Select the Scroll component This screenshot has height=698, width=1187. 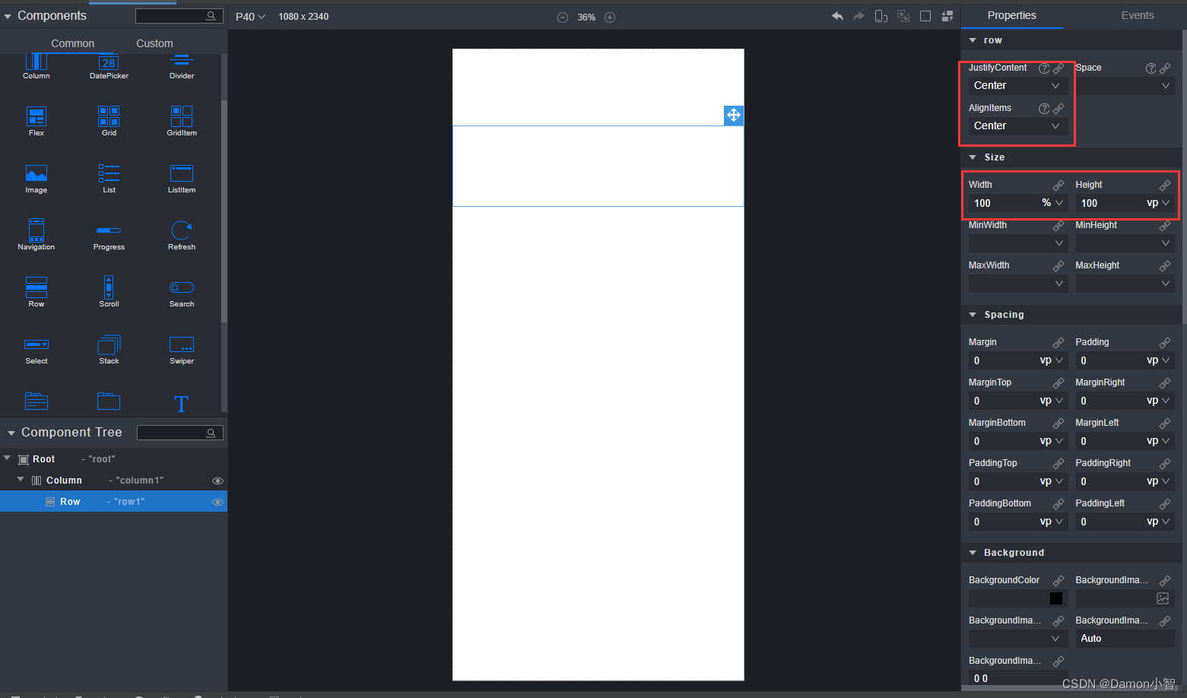point(109,292)
